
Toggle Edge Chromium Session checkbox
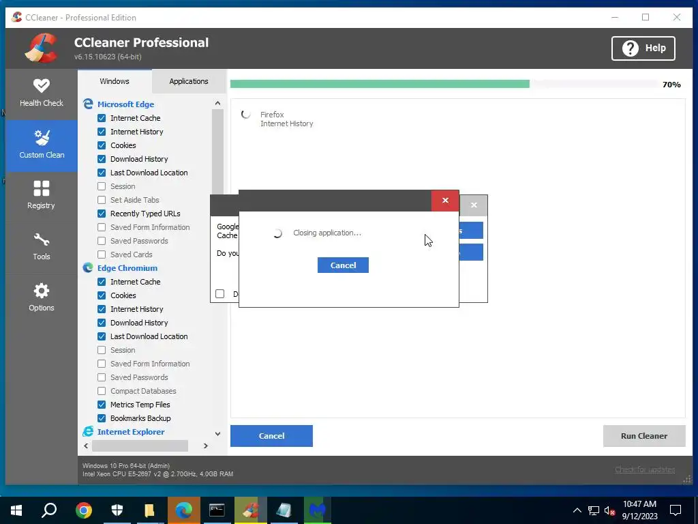pyautogui.click(x=102, y=350)
